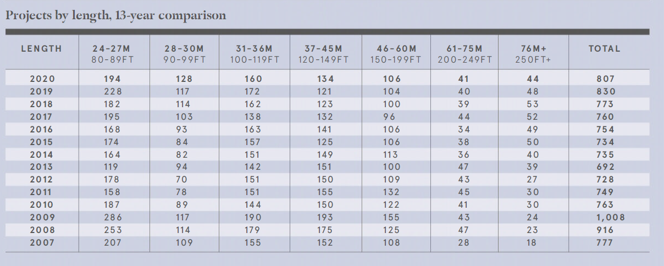Click the table title 'Projects by length, 13-year comparison'

pos(115,15)
